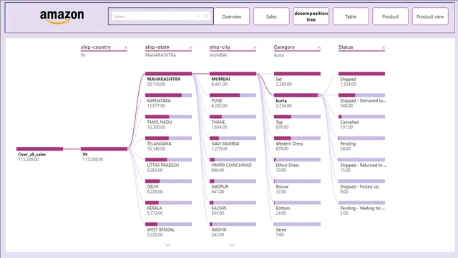Click the Status column header

(346, 47)
